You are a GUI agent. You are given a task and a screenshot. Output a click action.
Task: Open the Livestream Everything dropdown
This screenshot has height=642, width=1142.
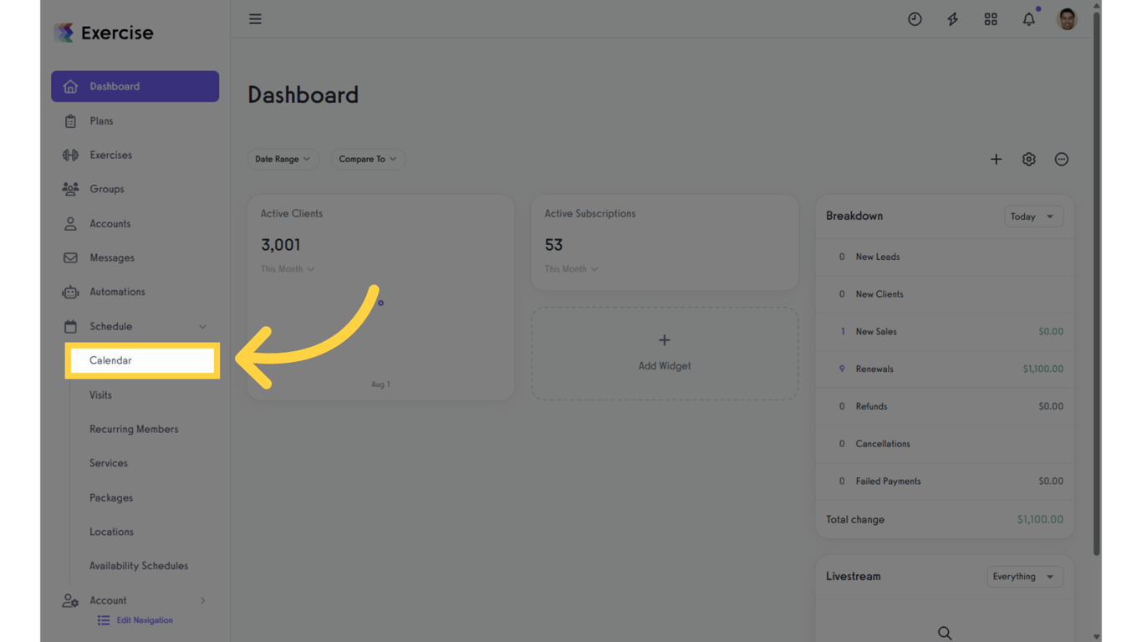click(1024, 577)
